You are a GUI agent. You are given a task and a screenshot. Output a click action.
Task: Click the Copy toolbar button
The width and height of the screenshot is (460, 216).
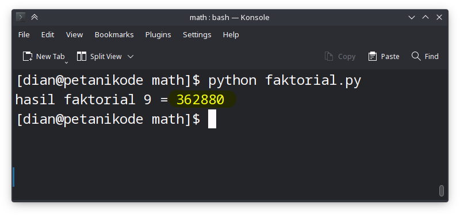340,56
